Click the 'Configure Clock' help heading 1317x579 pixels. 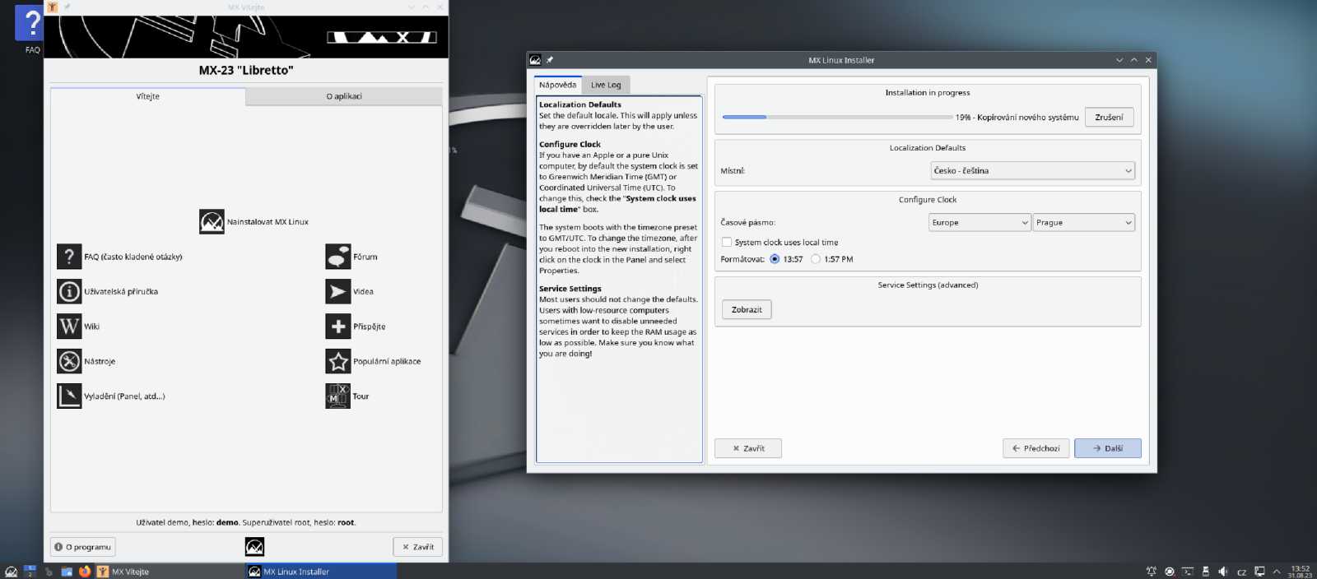coord(570,144)
